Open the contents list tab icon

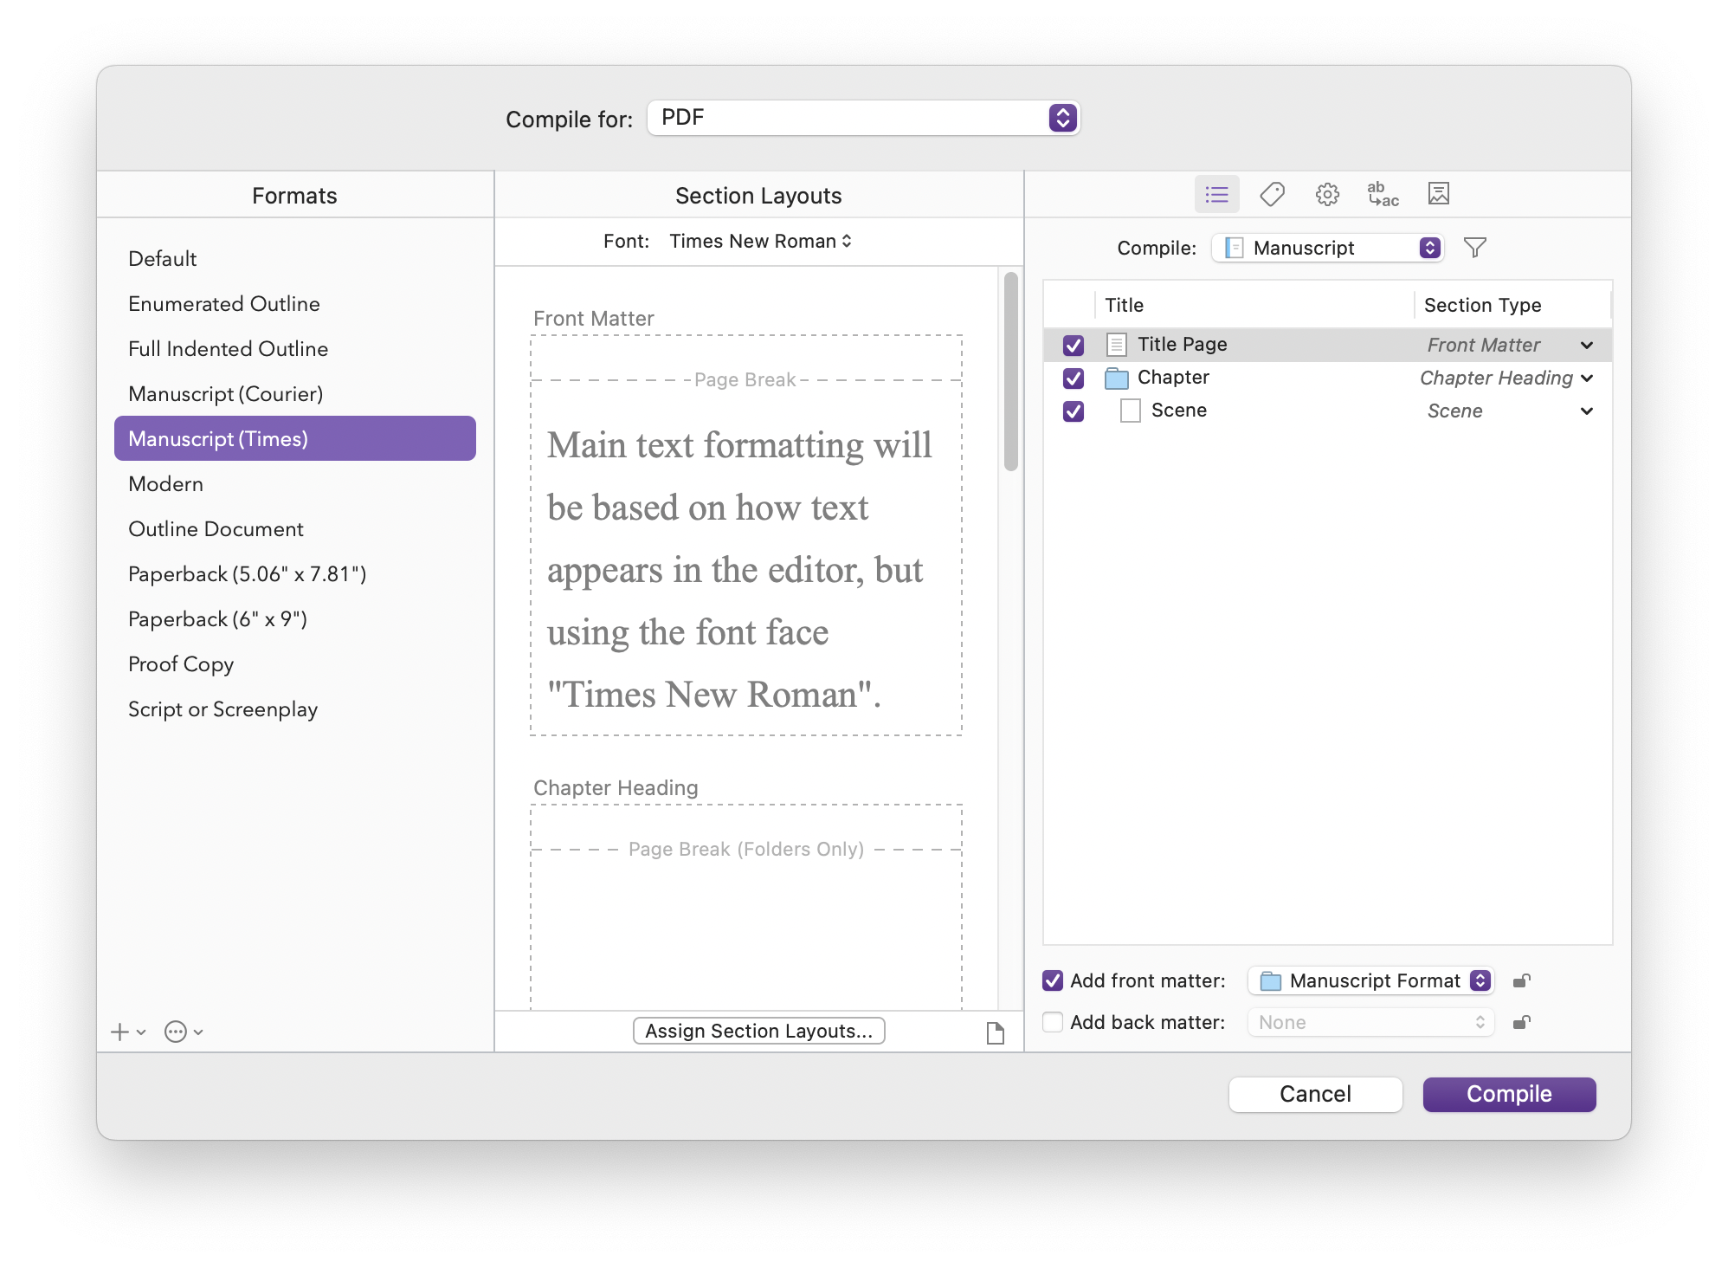tap(1216, 194)
